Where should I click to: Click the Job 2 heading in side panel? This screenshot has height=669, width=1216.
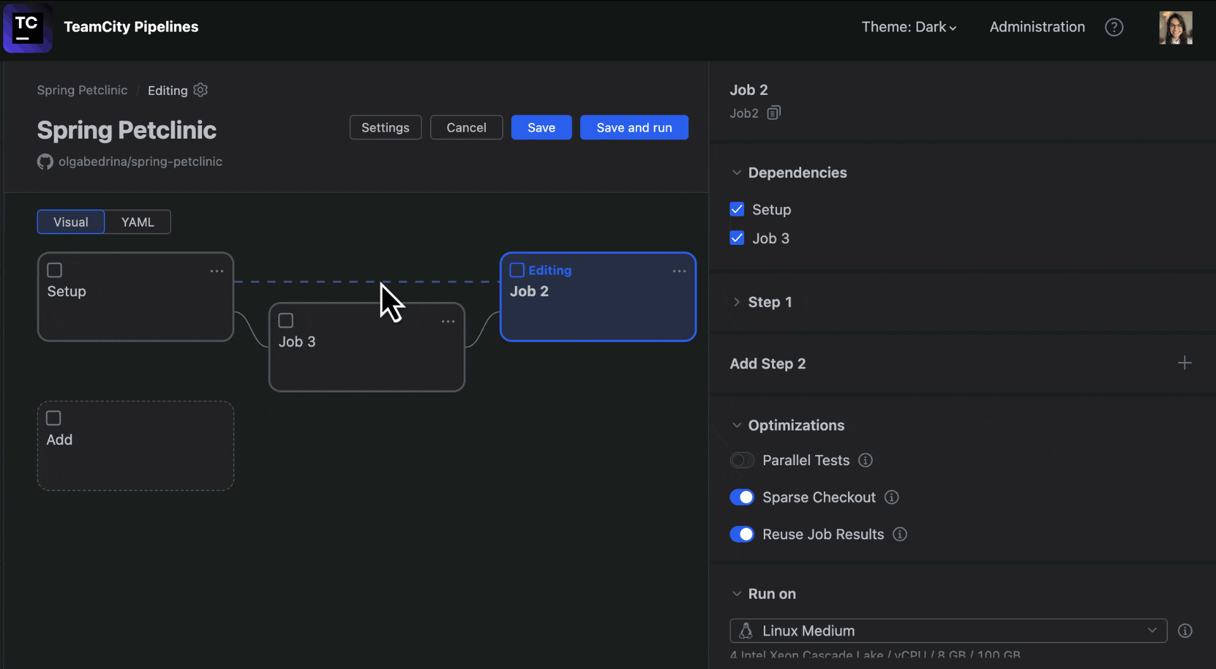749,90
